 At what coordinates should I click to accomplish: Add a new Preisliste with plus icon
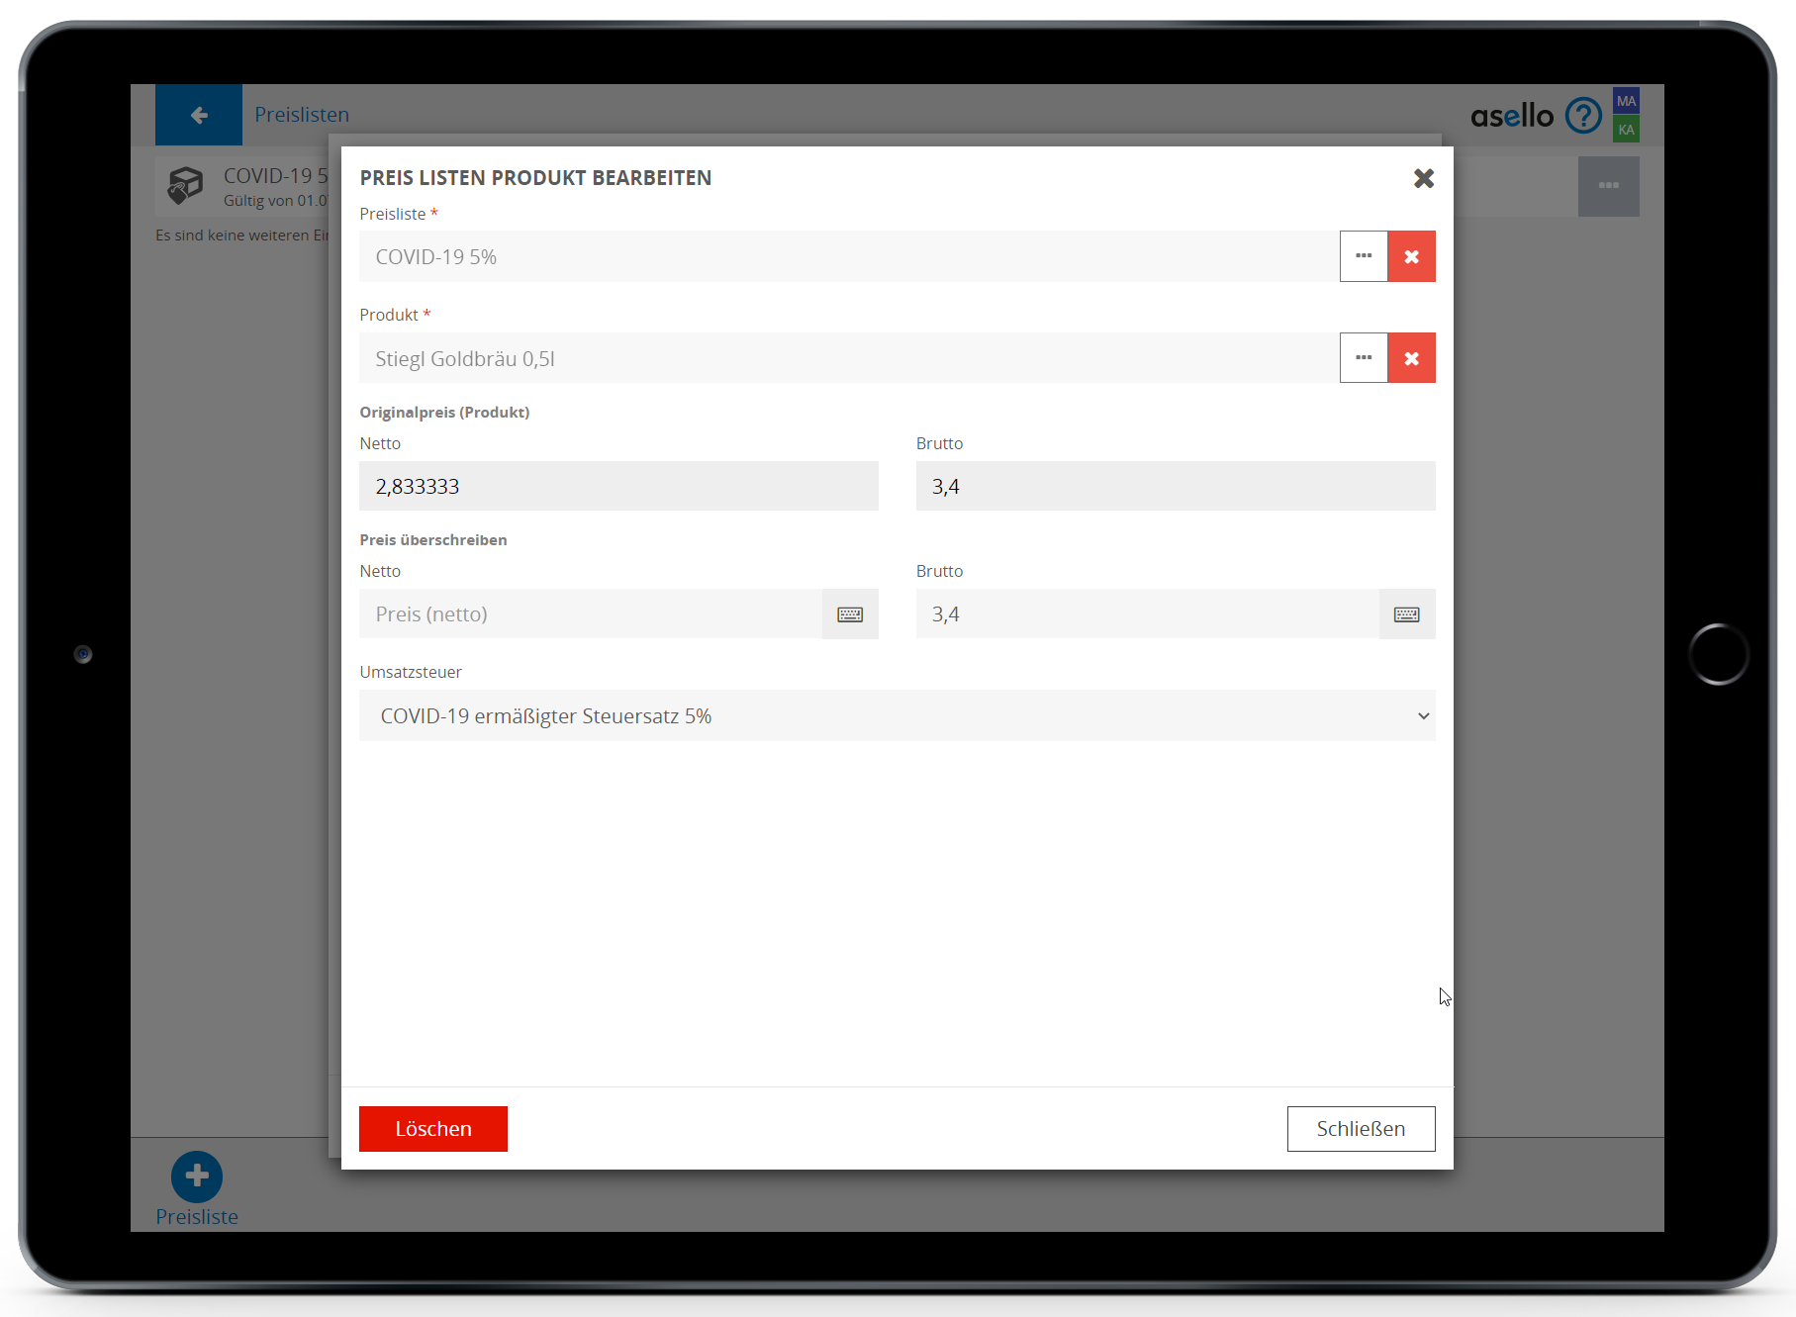pyautogui.click(x=197, y=1176)
